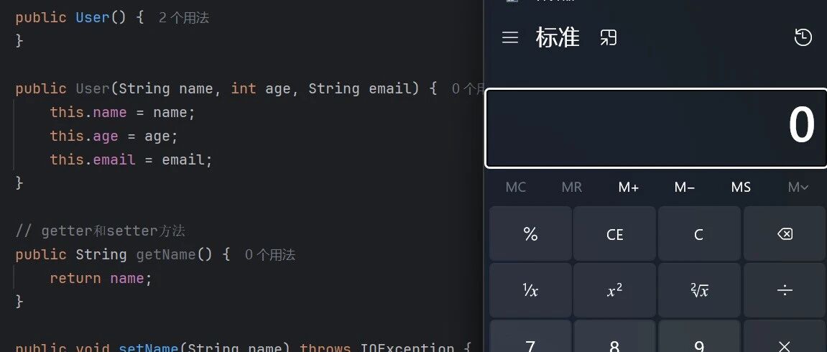Click the x squared key
This screenshot has width=827, height=352.
(614, 290)
